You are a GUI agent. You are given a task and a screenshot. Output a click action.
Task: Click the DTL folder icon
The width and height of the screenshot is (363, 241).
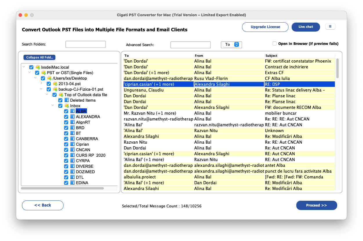[x=72, y=177]
